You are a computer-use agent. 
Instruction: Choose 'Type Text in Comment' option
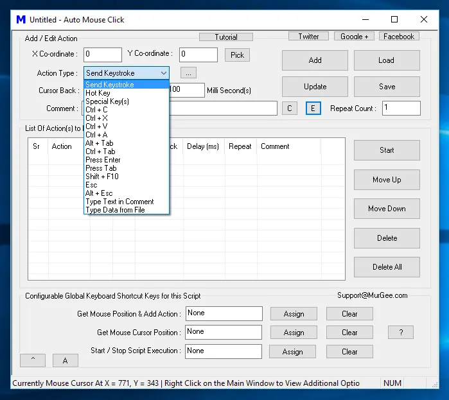(x=119, y=202)
